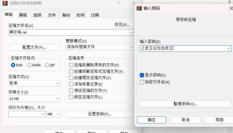Screen dimensions: 233x133
Task: Click the 浏览 browse button
Action: (x=122, y=24)
